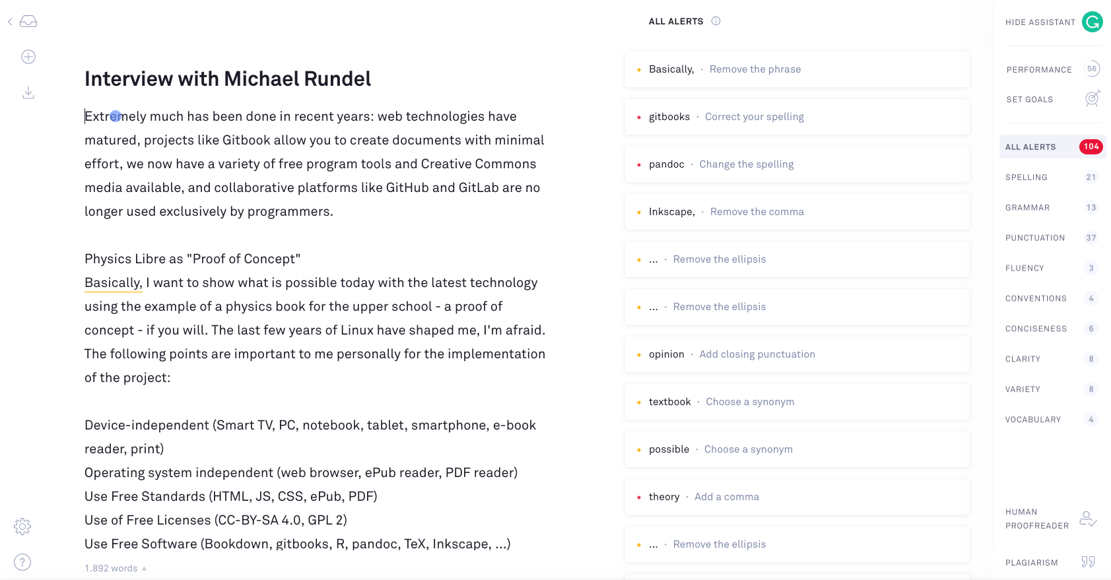Select the All Alerts filter tab
This screenshot has width=1111, height=580.
[1052, 146]
